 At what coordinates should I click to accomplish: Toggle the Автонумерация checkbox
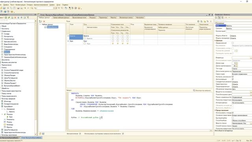point(233,79)
